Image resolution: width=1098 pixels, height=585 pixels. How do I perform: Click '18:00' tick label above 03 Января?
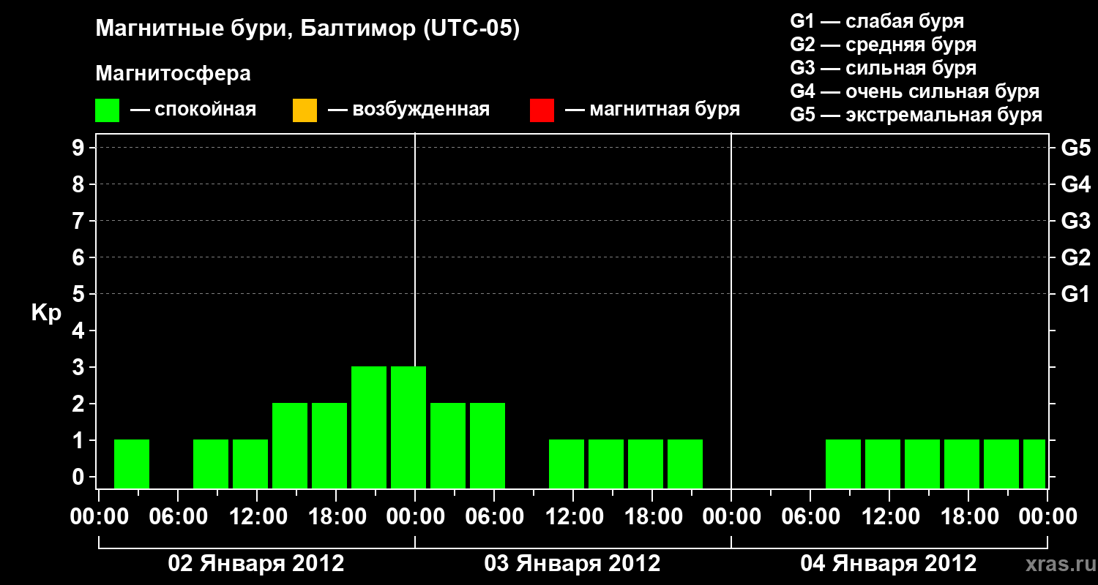652,516
